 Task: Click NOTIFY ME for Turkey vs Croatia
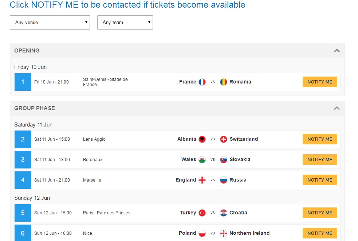point(320,213)
